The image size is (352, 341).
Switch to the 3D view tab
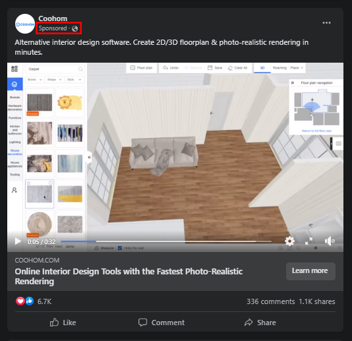pyautogui.click(x=262, y=68)
